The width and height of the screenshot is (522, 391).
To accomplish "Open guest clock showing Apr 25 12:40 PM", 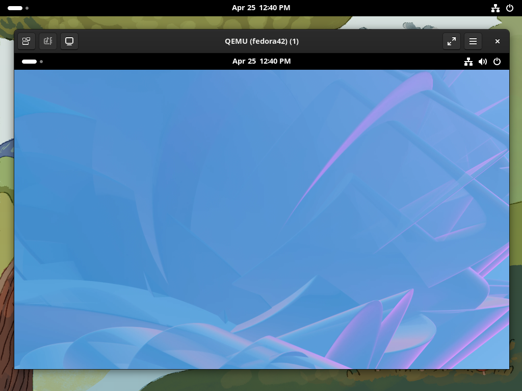I will tap(262, 61).
